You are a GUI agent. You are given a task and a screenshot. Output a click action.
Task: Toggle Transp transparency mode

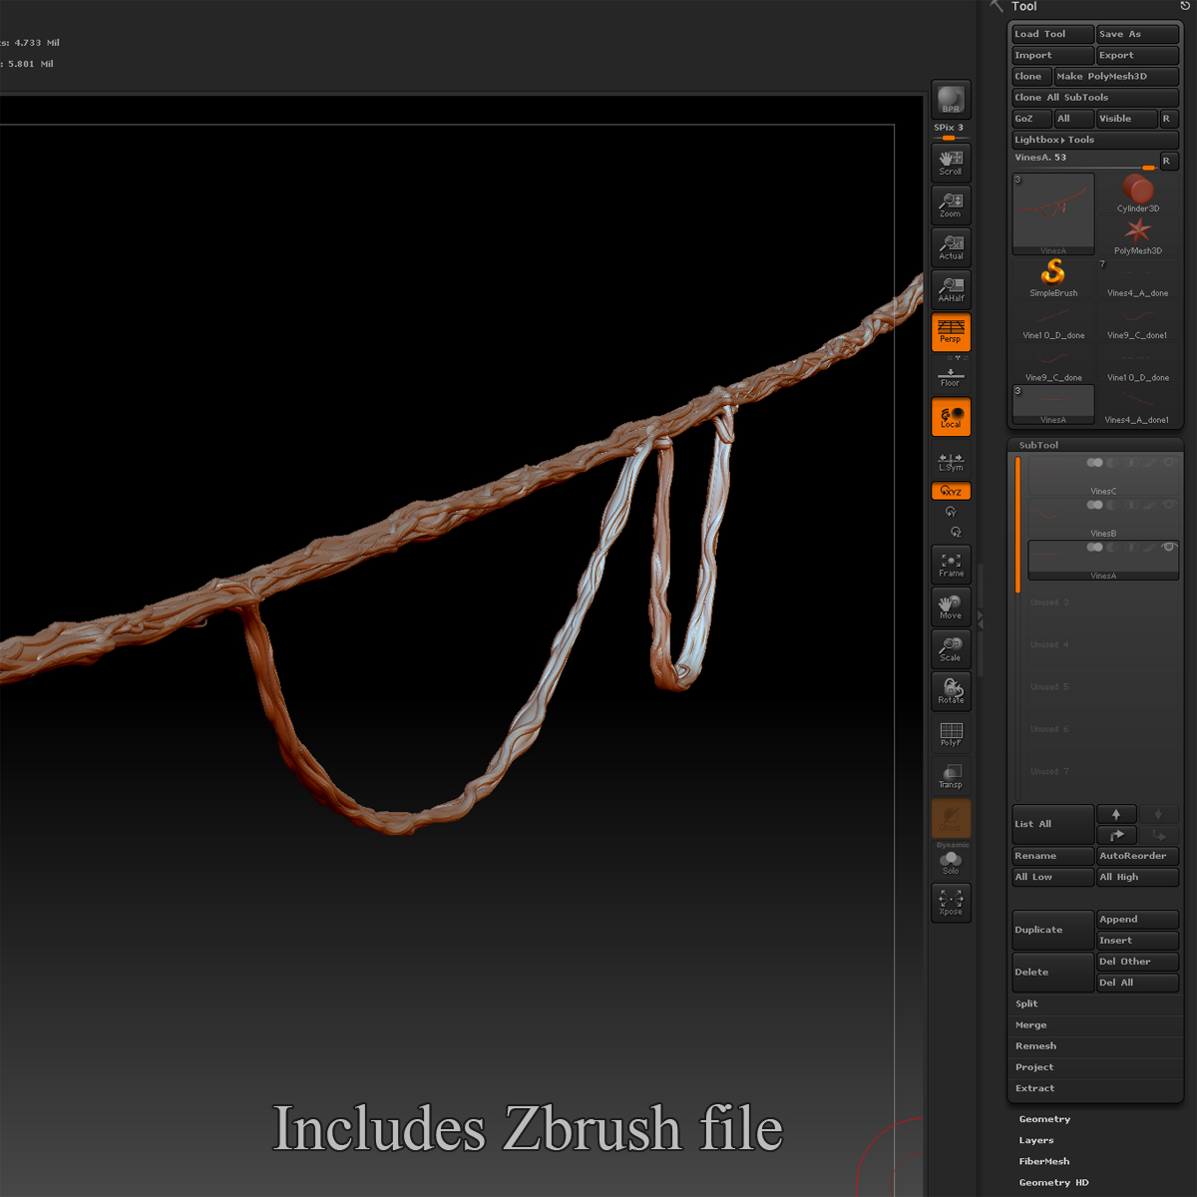click(951, 776)
